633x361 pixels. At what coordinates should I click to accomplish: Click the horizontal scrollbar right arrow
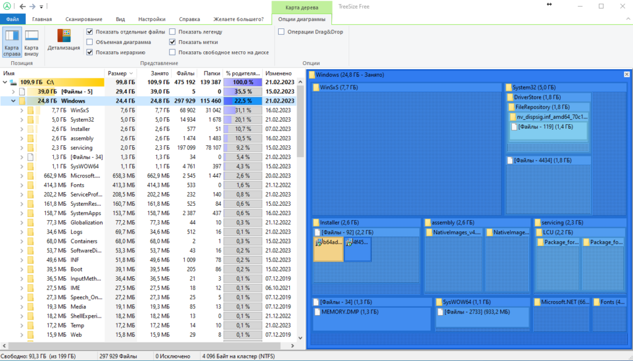[292, 346]
